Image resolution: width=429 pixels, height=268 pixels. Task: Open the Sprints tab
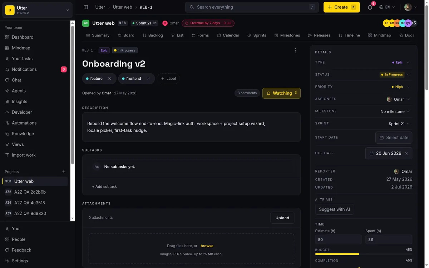(257, 35)
